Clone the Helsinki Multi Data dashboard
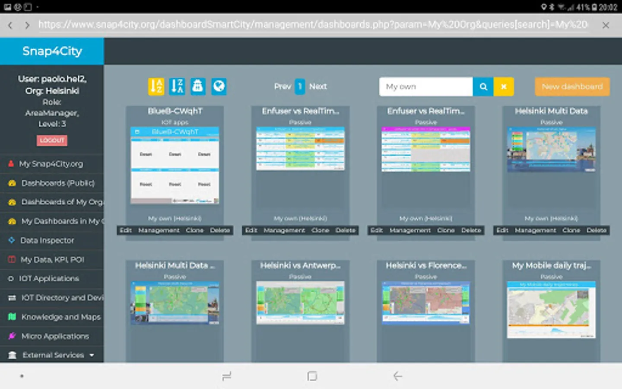 pyautogui.click(x=571, y=230)
